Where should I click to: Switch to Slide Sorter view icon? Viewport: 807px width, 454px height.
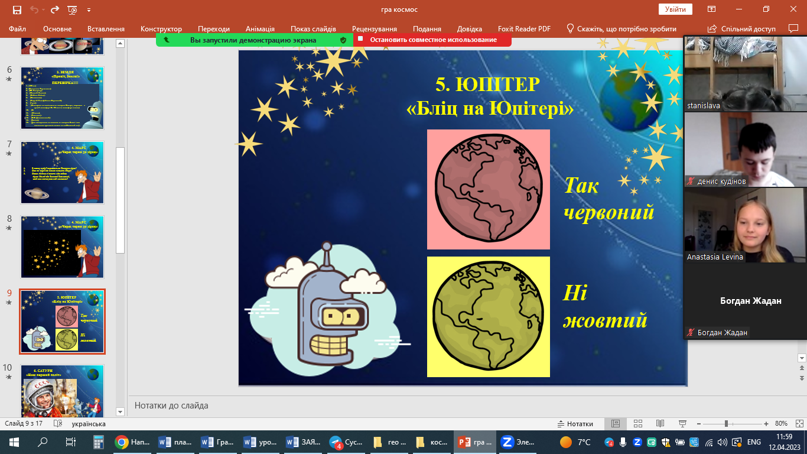[x=638, y=424]
